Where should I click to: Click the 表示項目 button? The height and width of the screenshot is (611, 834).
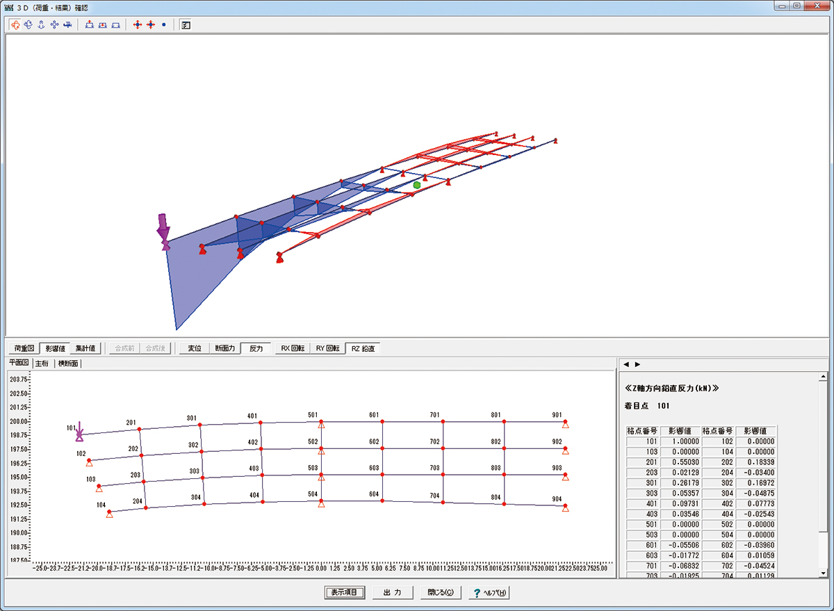coord(344,592)
